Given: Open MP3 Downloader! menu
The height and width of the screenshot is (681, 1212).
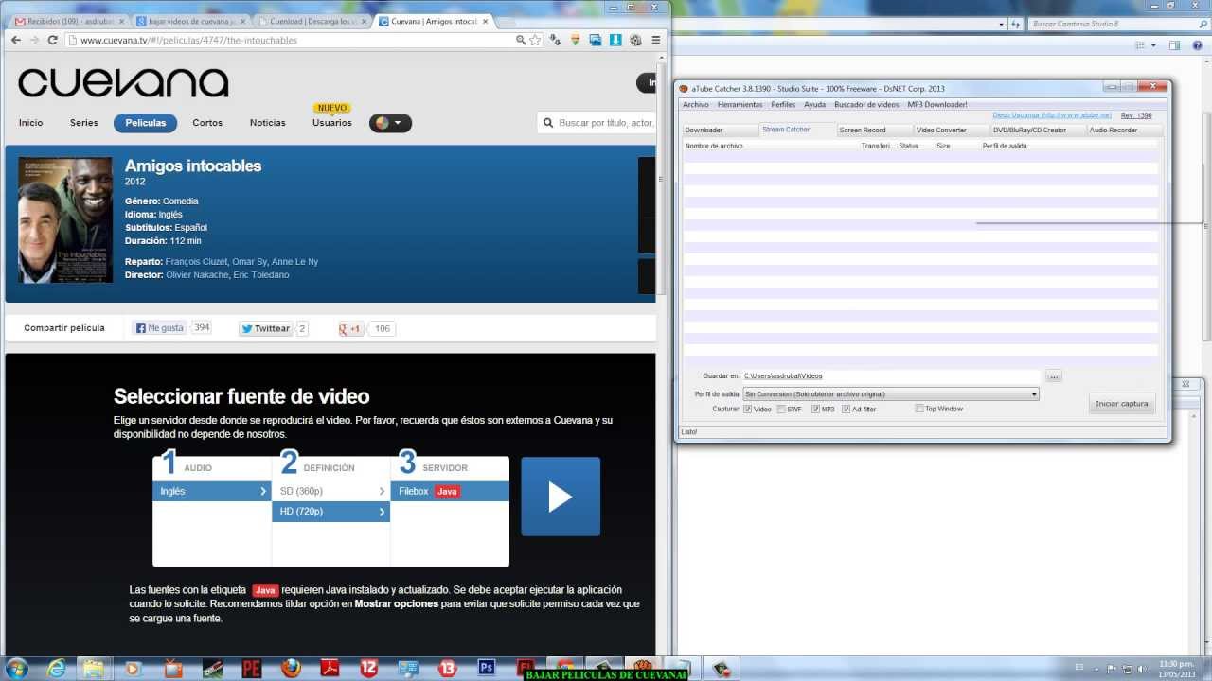Looking at the screenshot, I should 937,105.
